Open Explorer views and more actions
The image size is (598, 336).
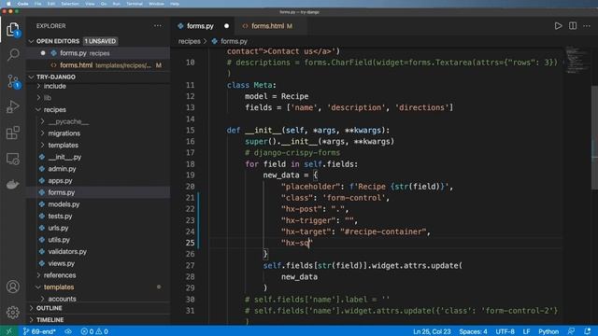(x=158, y=26)
